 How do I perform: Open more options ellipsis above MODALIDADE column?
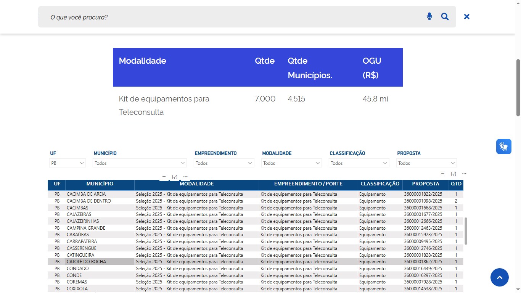click(x=185, y=177)
